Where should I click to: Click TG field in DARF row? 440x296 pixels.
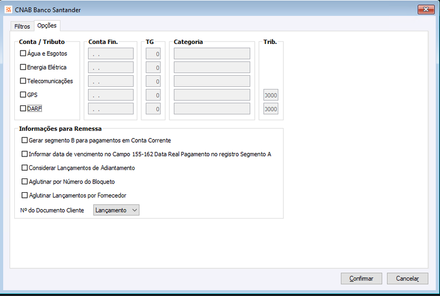(153, 109)
